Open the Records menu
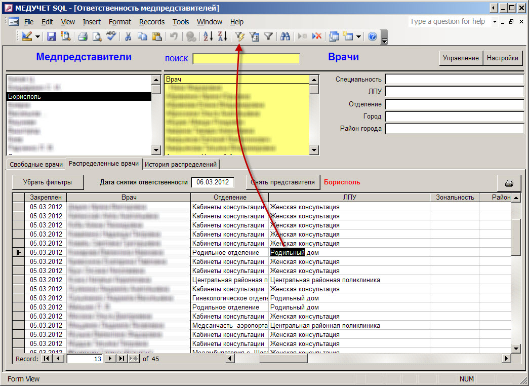The width and height of the screenshot is (529, 386). 152,22
